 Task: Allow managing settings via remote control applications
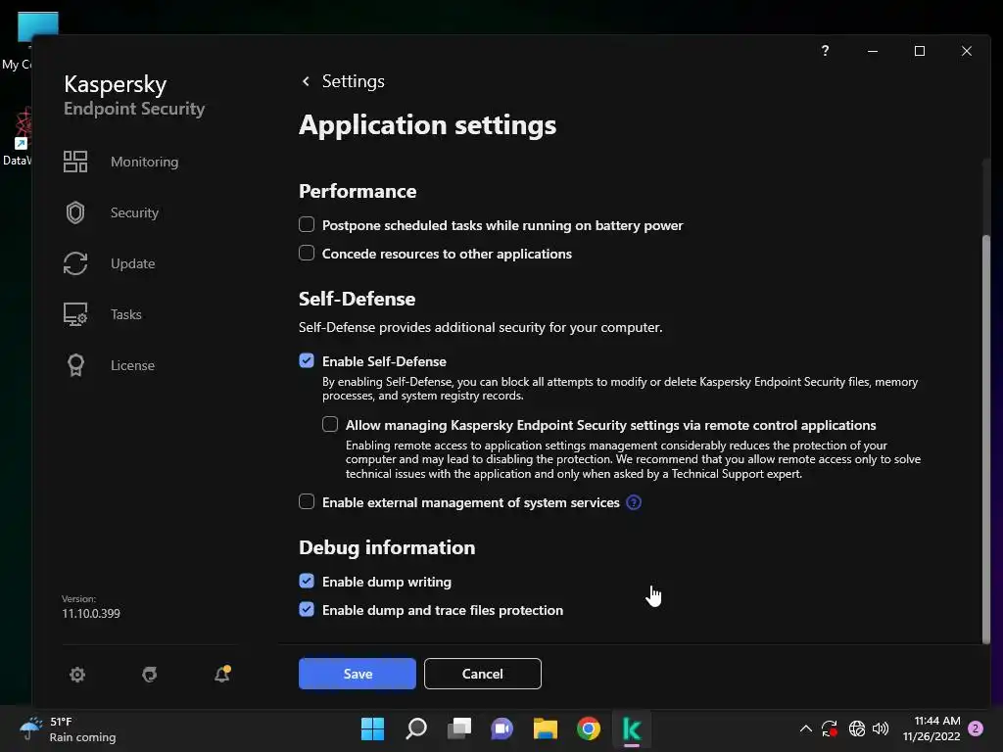pyautogui.click(x=330, y=424)
